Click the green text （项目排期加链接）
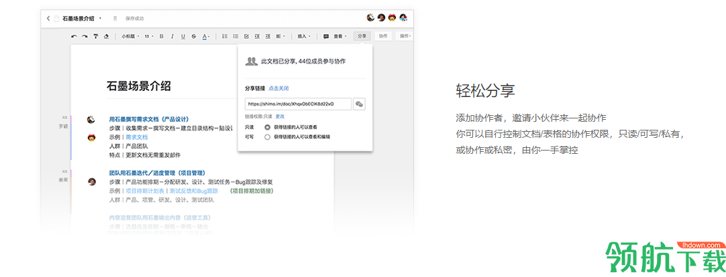726x277 pixels. (x=252, y=191)
